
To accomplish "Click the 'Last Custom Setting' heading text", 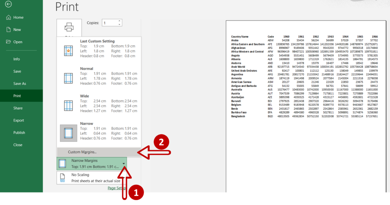I will click(97, 41).
